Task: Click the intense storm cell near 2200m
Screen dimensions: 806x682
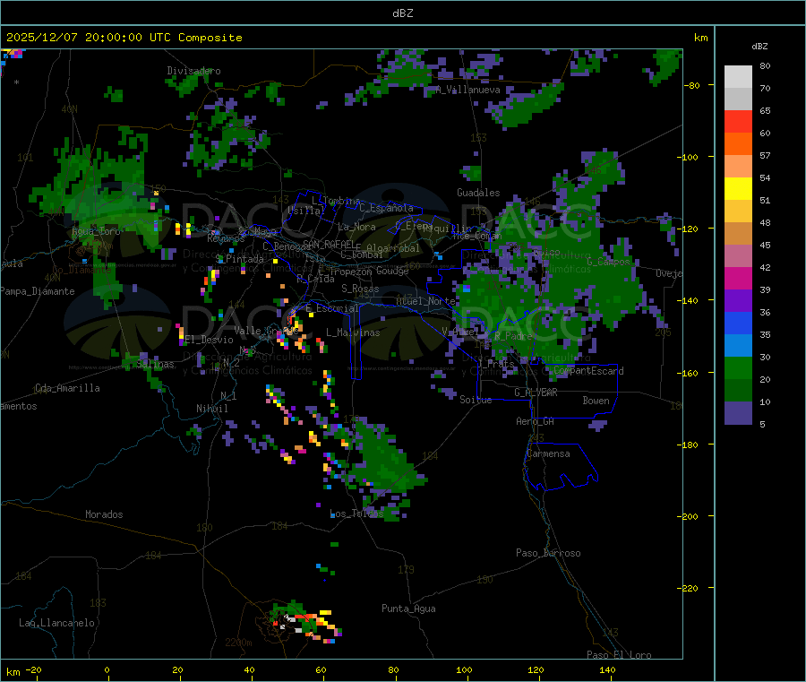Action: [304, 622]
